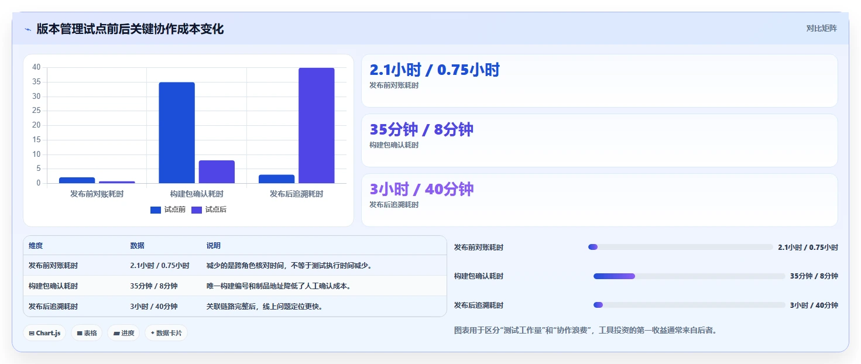This screenshot has height=364, width=861.
Task: Click the note starting 唯一构建编号和制品地址
Action: pyautogui.click(x=279, y=286)
